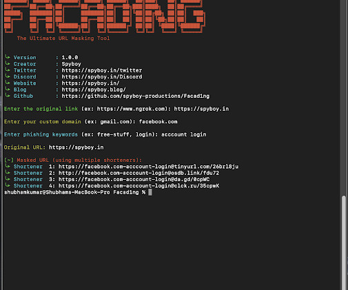Select Shortener 1 tinyurl masked URL
This screenshot has width=348, height=290.
pyautogui.click(x=148, y=167)
